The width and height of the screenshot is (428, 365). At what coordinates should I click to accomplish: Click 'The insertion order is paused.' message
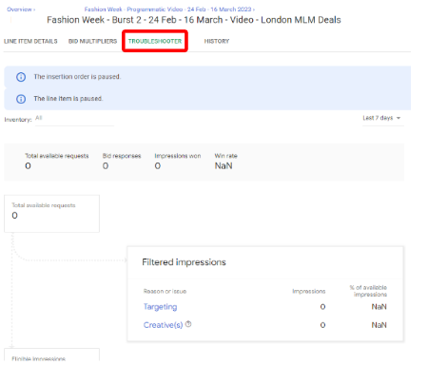(x=77, y=77)
